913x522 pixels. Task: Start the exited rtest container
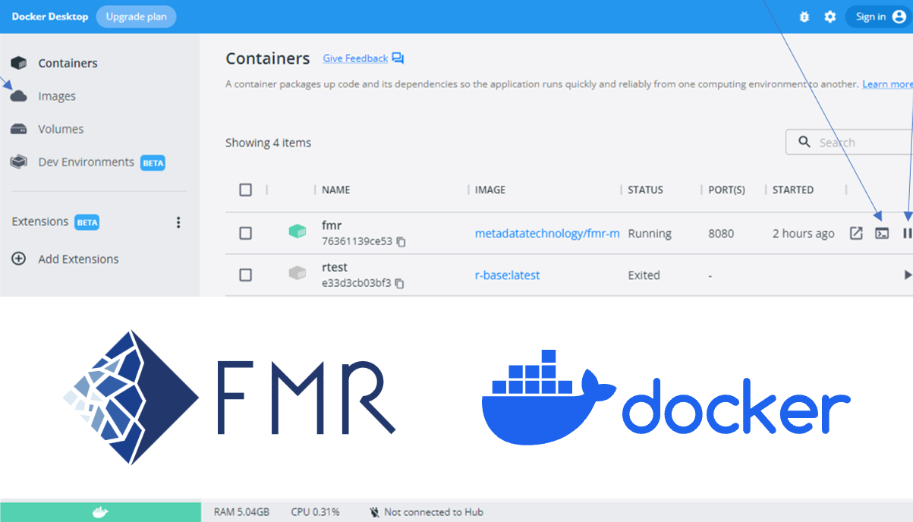click(x=909, y=275)
